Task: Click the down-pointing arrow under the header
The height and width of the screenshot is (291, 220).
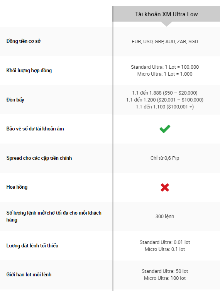Action: click(166, 24)
